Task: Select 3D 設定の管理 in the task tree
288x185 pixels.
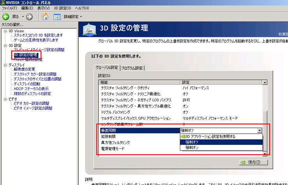Action: 26,55
